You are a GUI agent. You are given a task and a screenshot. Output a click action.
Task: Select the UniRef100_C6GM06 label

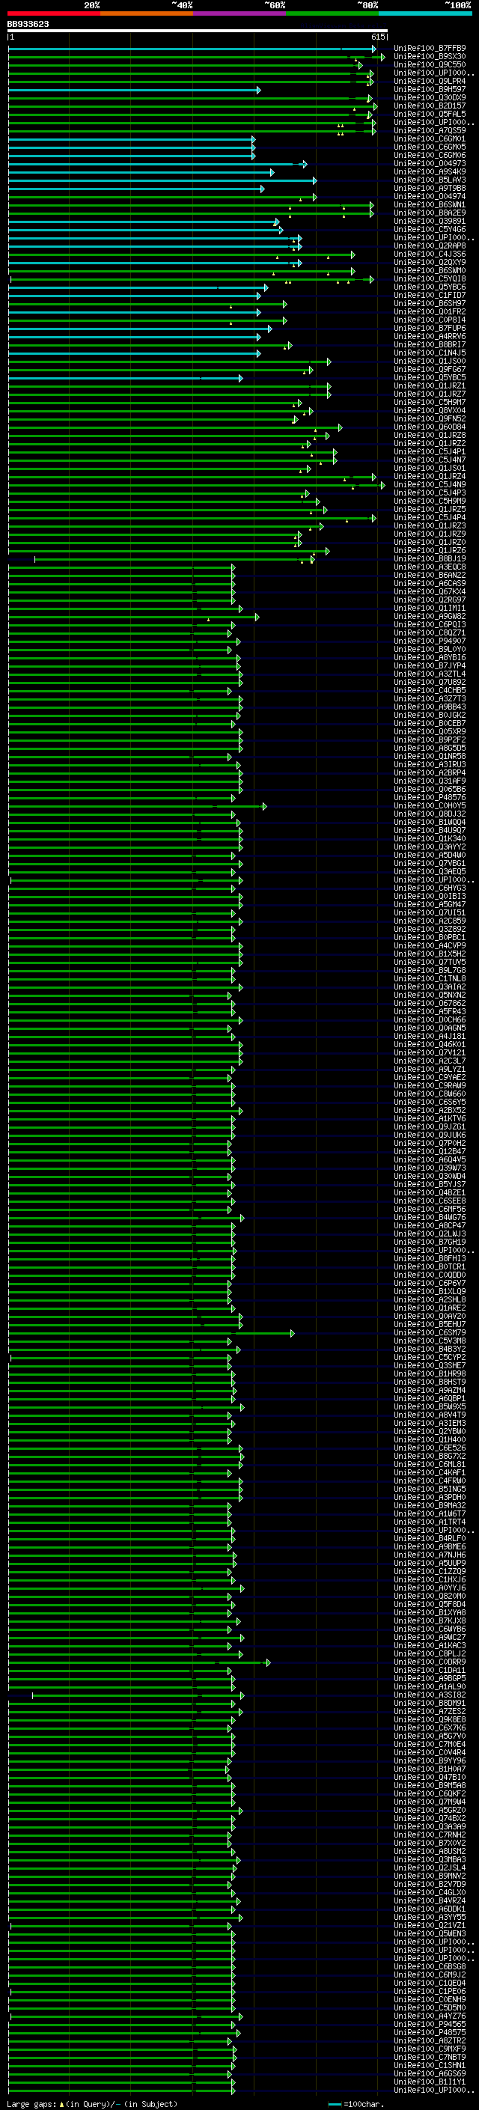(430, 156)
